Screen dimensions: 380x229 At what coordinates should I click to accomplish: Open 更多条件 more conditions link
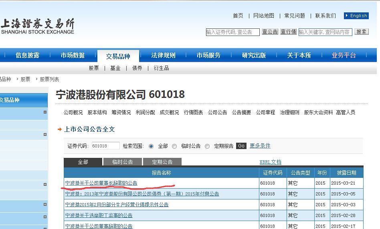260,145
